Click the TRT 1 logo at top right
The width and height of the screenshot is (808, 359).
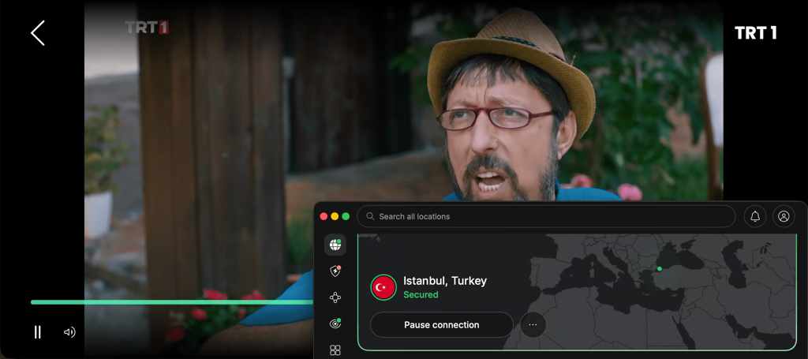click(x=755, y=33)
